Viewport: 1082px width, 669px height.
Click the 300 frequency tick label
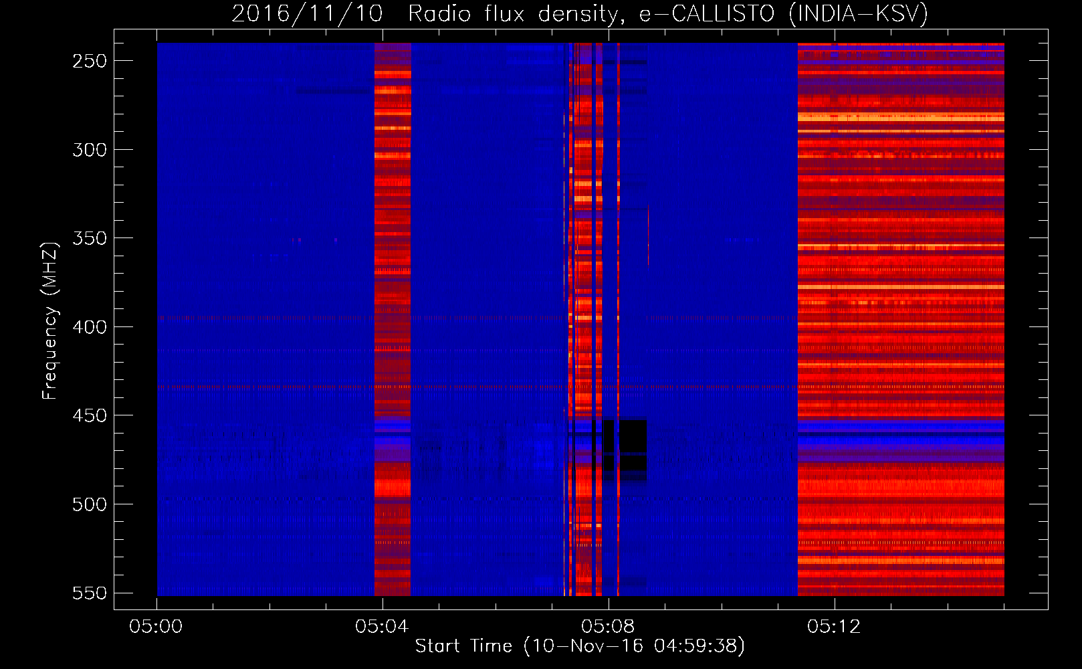pos(90,149)
